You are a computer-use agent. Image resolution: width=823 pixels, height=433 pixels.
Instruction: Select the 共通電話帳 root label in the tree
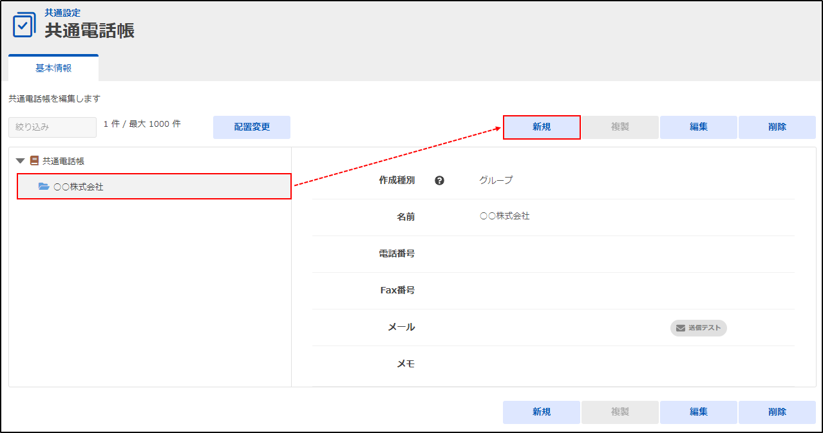click(63, 161)
